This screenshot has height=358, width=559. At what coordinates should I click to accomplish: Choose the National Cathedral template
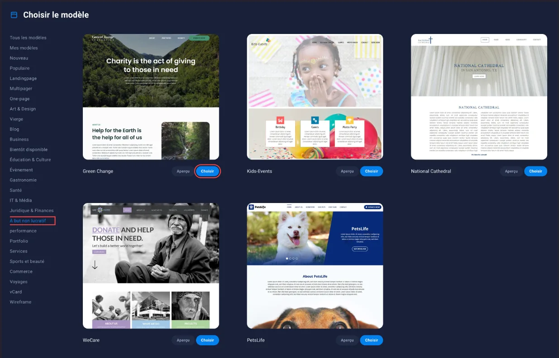(x=535, y=171)
